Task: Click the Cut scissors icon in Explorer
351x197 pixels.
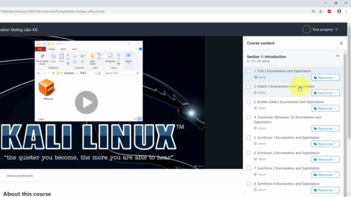Action: coord(68,55)
